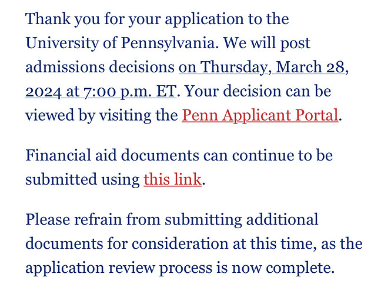
Task: Click the "submitting additional" text
Action: coord(242,219)
